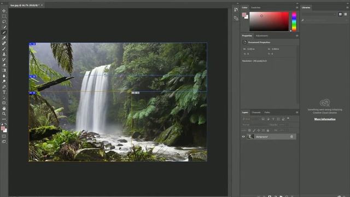Open the library selection dropdown

(319, 14)
